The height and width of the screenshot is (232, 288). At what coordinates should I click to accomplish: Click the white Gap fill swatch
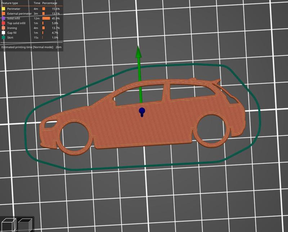point(4,33)
